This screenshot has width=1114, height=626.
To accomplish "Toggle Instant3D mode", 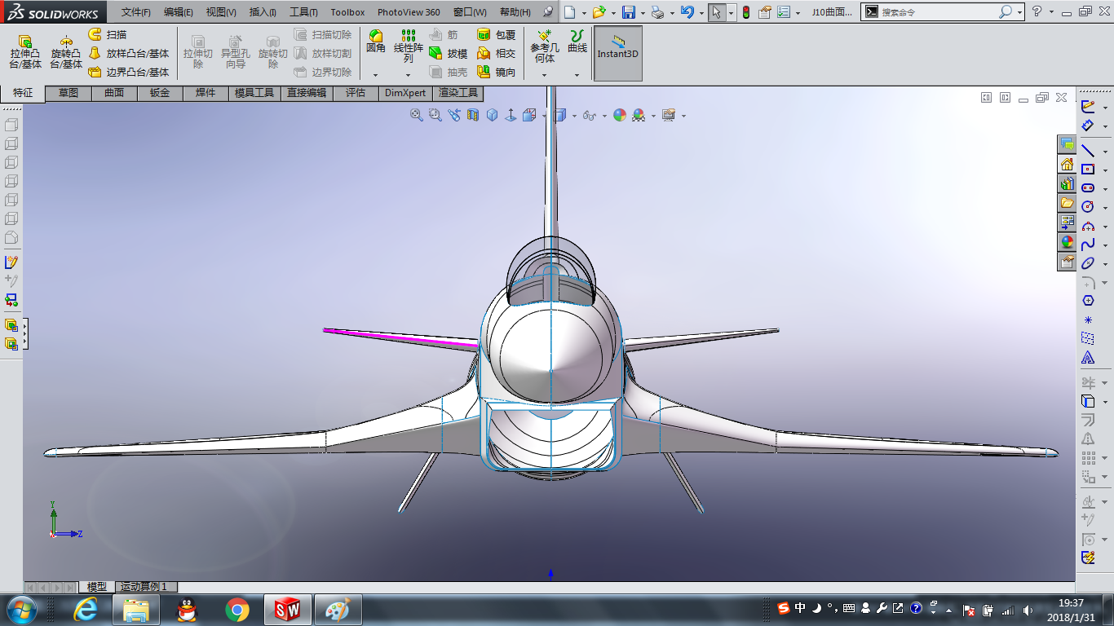I will pos(618,53).
